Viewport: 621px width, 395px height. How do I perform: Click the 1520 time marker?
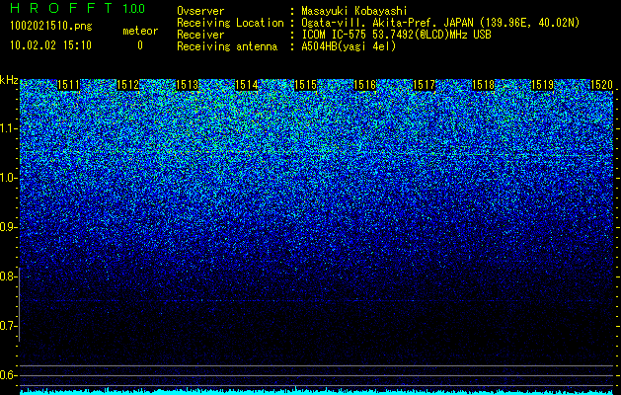[601, 85]
